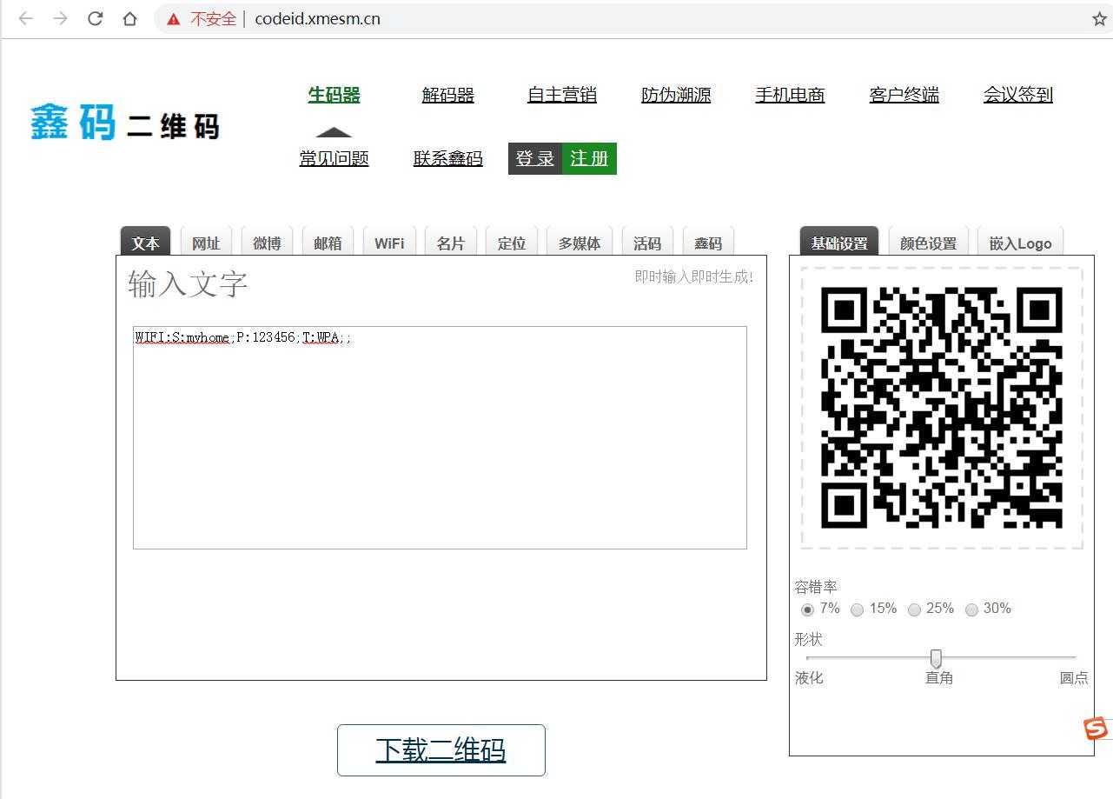The image size is (1113, 799).
Task: Select 15% error correction radio
Action: click(x=858, y=609)
